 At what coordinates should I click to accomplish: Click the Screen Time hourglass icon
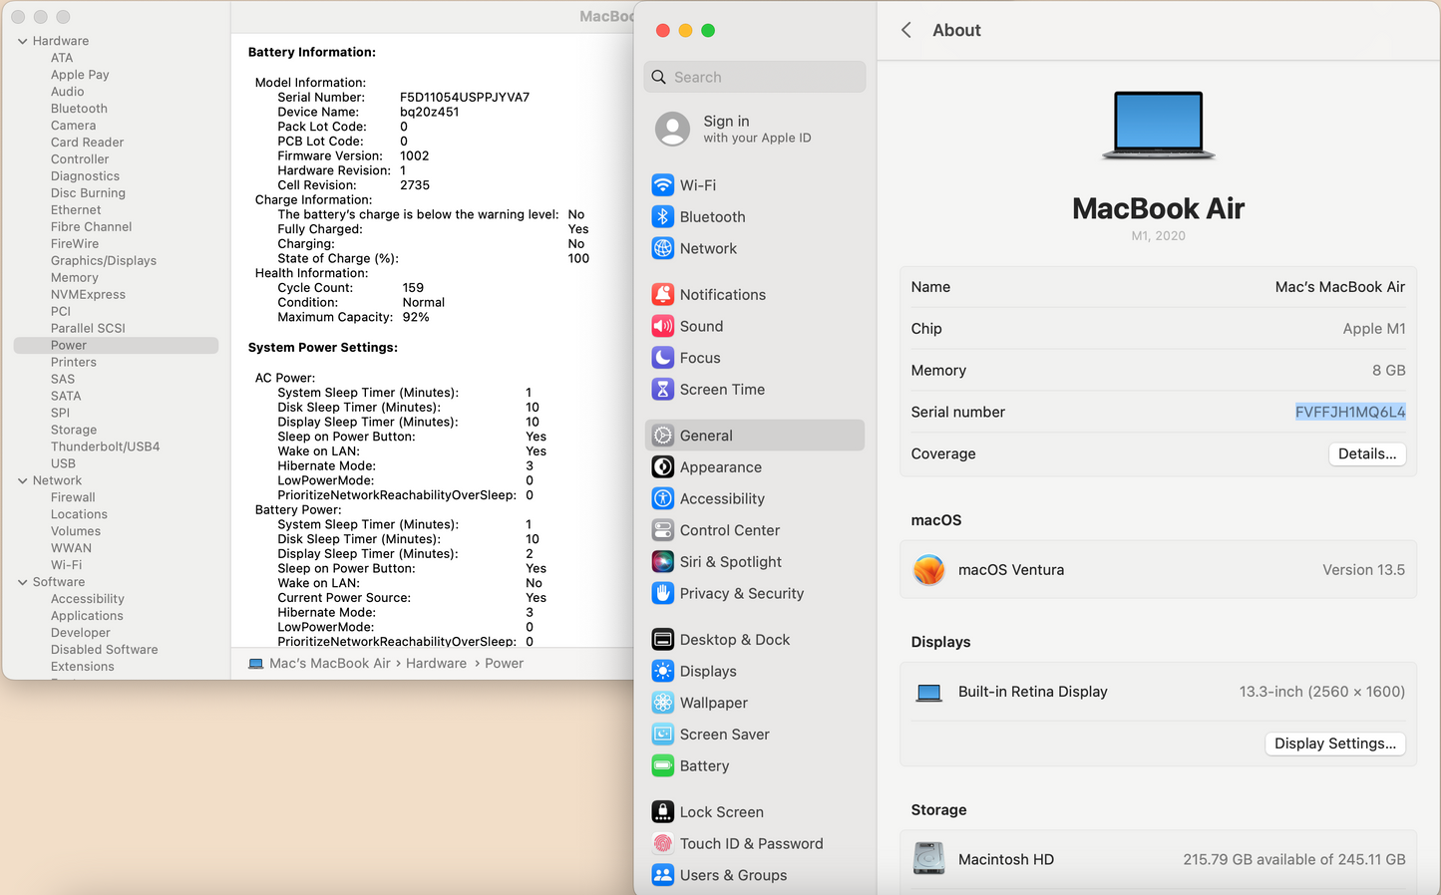(x=662, y=390)
